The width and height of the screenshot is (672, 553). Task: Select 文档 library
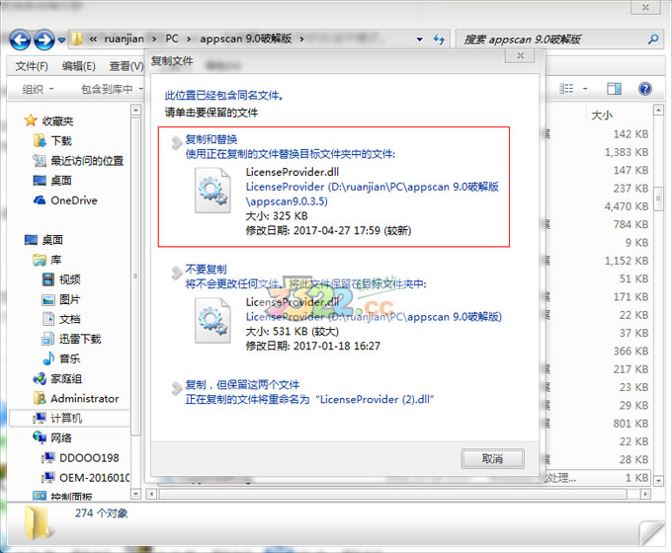[69, 319]
